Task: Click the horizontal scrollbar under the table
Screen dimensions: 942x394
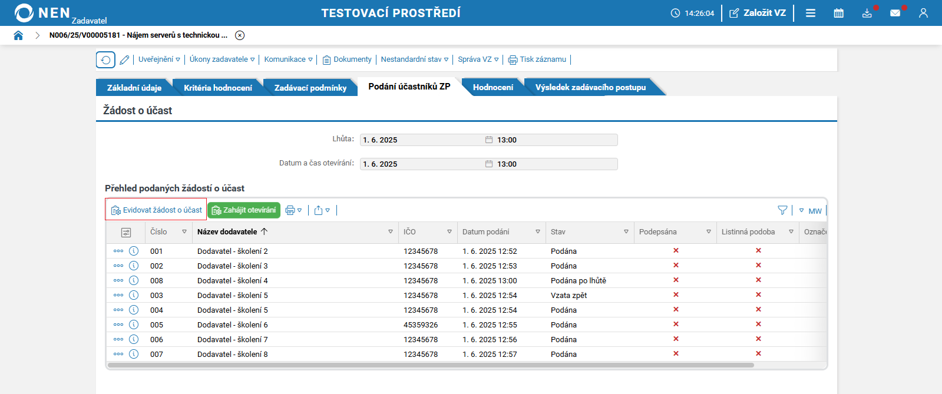Action: 431,365
